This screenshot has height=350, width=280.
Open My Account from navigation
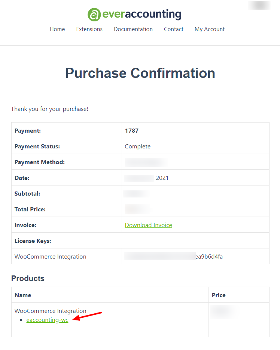click(x=210, y=29)
